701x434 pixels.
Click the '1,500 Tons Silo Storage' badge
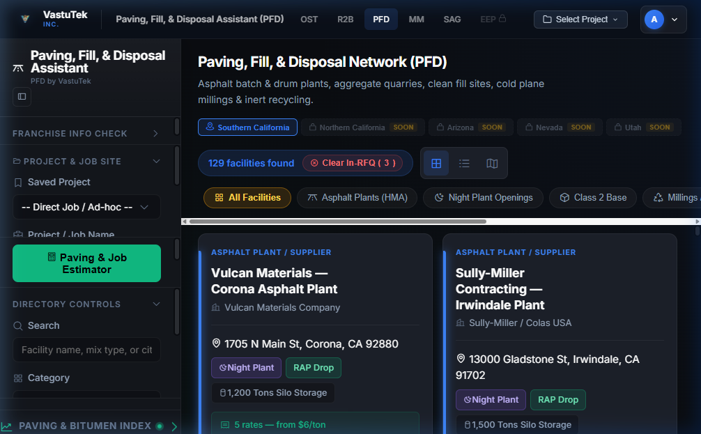point(517,425)
